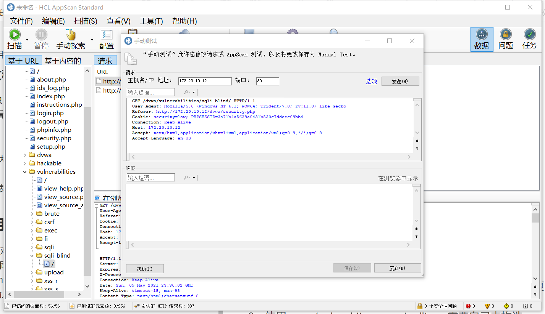Collapse the sqli_blind folder
Screen dimensions: 545x314
click(x=32, y=256)
